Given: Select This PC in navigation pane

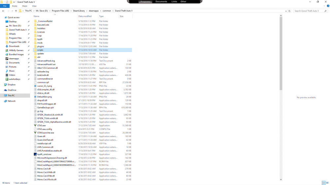Looking at the screenshot, I should pyautogui.click(x=11, y=96).
